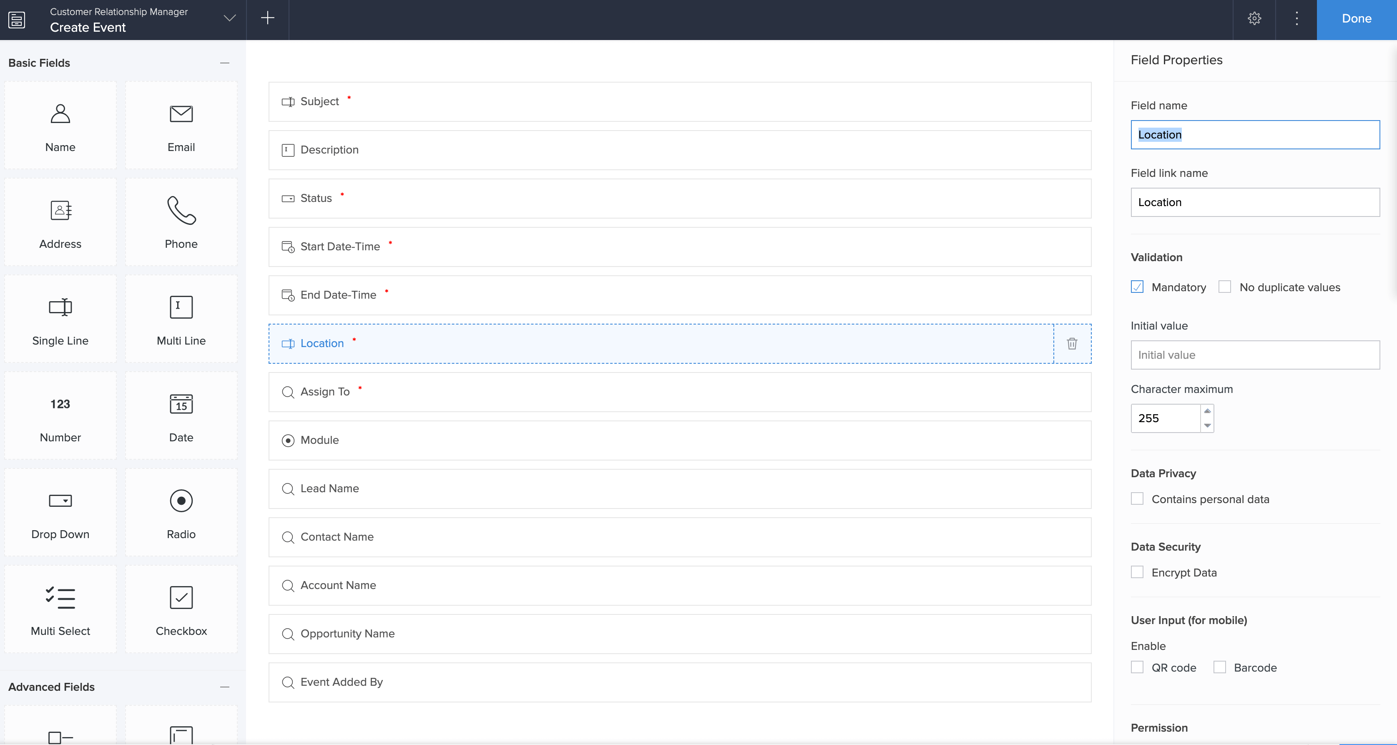The width and height of the screenshot is (1397, 745).
Task: Enable No duplicate values checkbox
Action: point(1224,287)
